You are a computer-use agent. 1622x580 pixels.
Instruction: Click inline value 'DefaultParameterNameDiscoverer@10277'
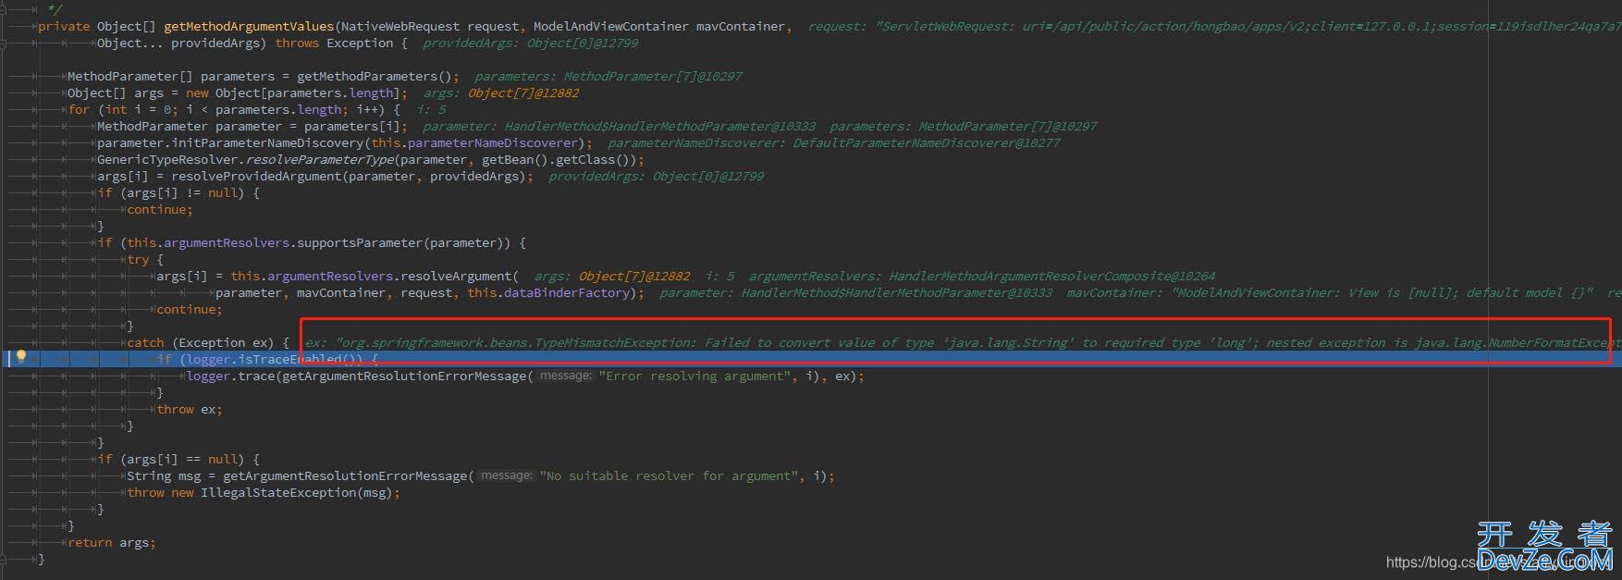pyautogui.click(x=927, y=143)
